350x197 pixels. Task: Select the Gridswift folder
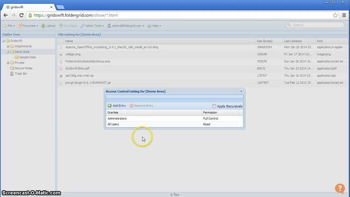16,40
